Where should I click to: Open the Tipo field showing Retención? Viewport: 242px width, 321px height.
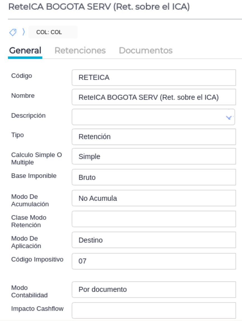click(154, 137)
